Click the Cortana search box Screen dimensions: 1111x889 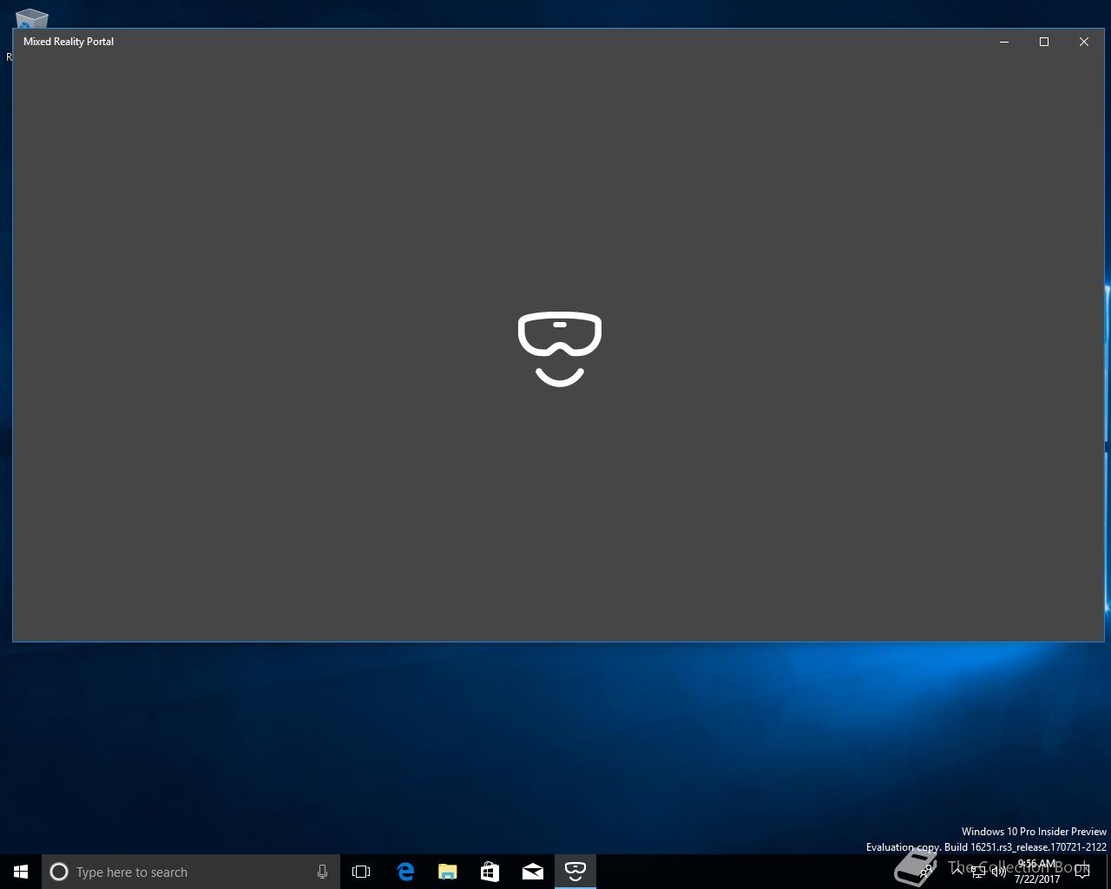click(x=191, y=872)
